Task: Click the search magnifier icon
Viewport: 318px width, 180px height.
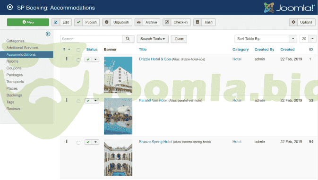Action: point(128,39)
